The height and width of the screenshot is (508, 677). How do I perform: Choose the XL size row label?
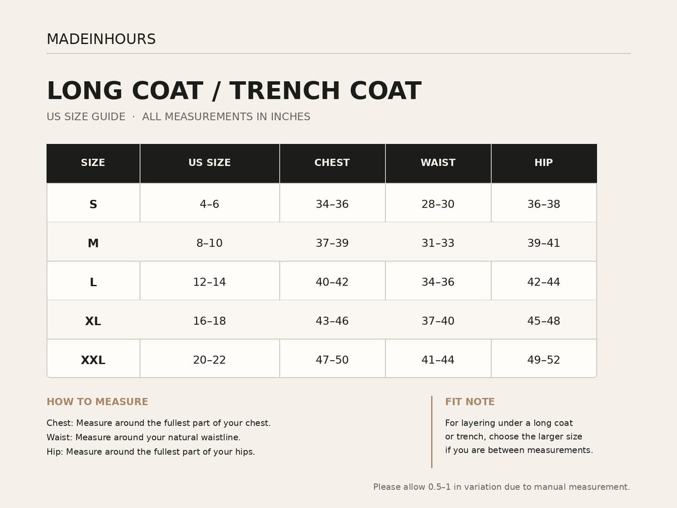[93, 321]
